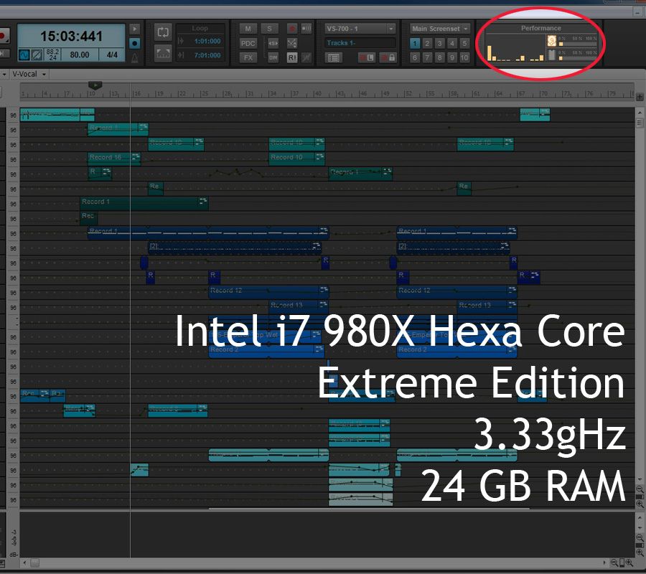
Task: Click the R! reset button
Action: (292, 57)
